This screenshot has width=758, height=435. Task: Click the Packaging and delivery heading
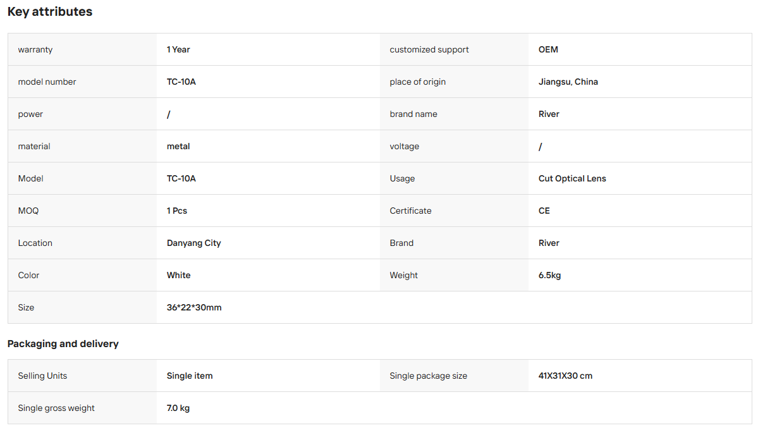[63, 344]
